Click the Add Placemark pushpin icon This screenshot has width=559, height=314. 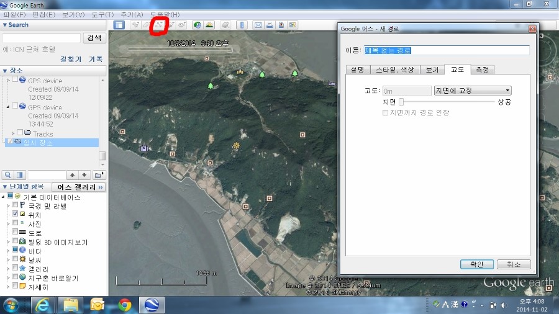pos(135,25)
